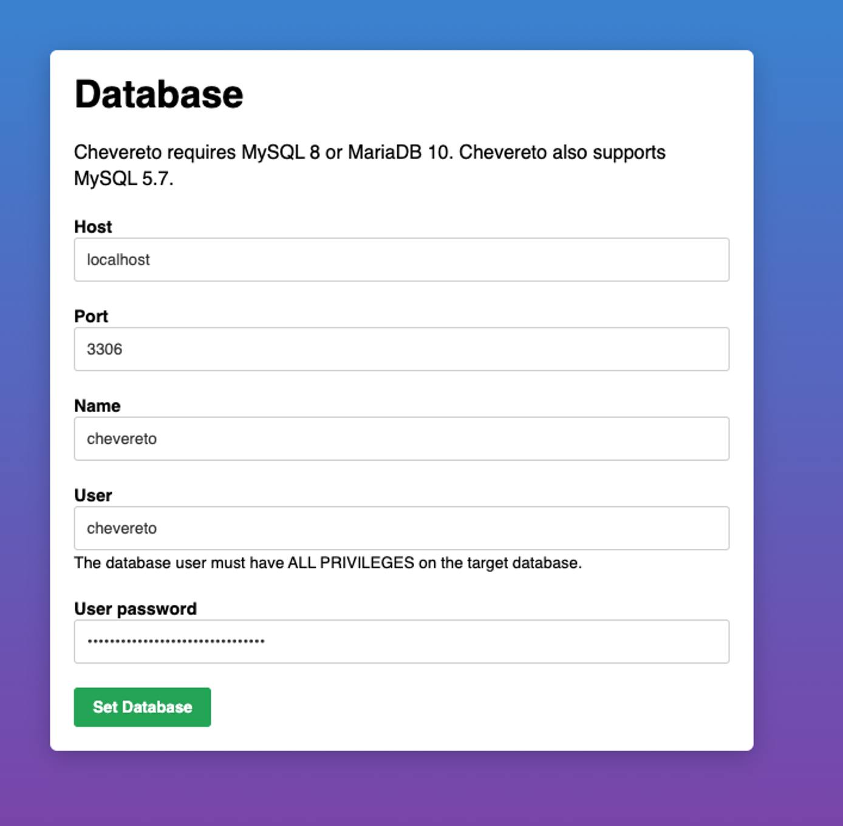The image size is (843, 826).
Task: Click the User password label
Action: click(135, 608)
